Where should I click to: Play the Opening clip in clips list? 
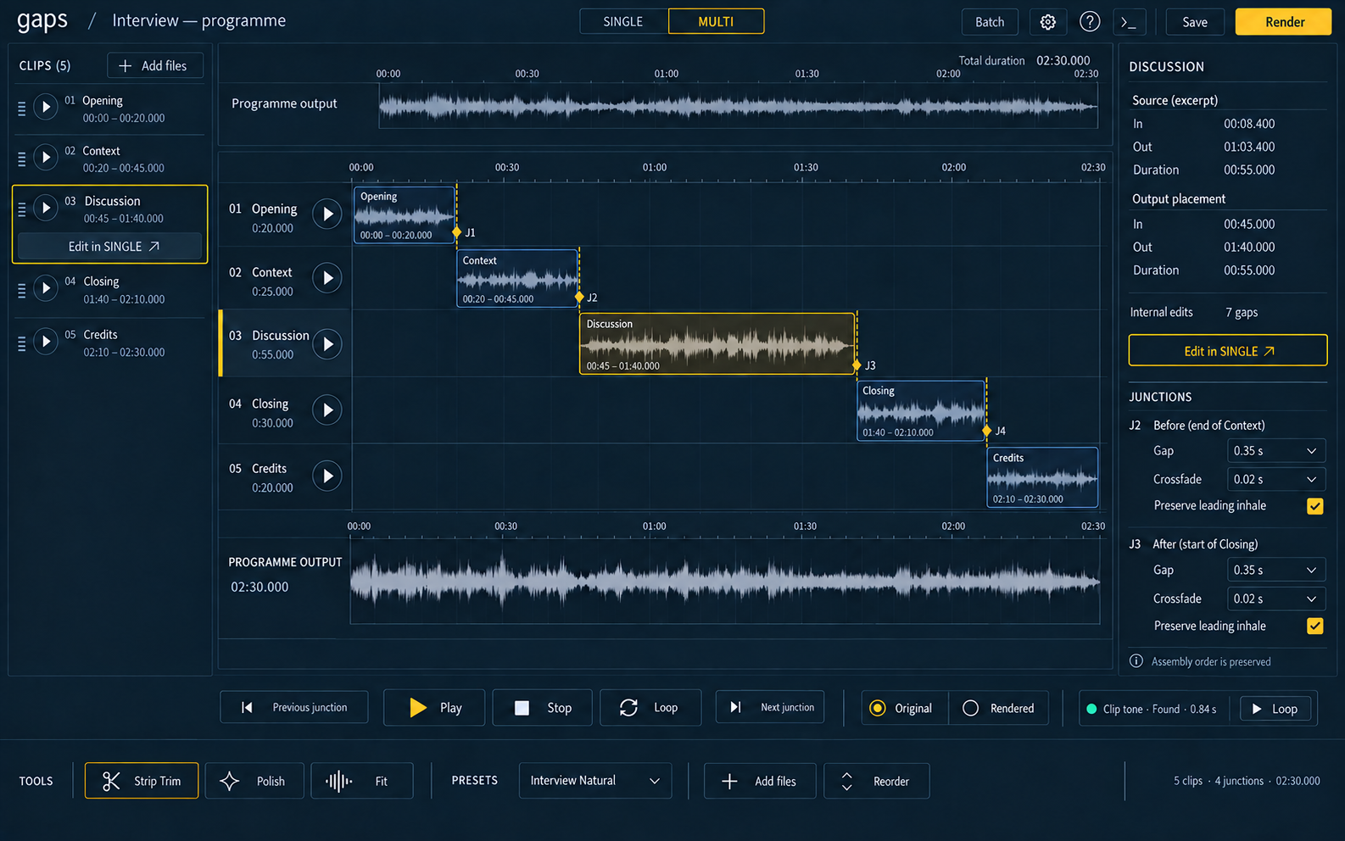tap(46, 107)
